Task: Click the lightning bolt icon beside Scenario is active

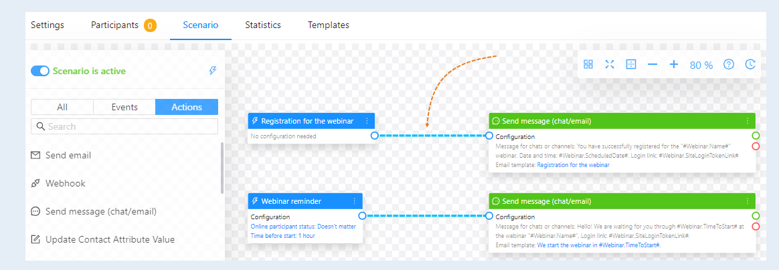Action: coord(213,71)
